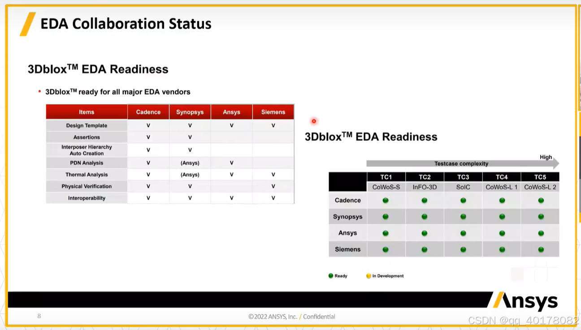Click the '©2022 ANSYS, Inc. / Confidential' footer text

click(x=292, y=317)
